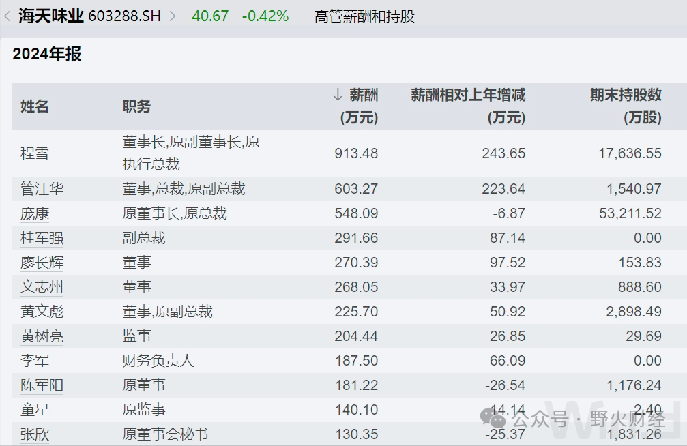The image size is (687, 446).
Task: Open profile of 廖长辉
Action: [x=42, y=263]
